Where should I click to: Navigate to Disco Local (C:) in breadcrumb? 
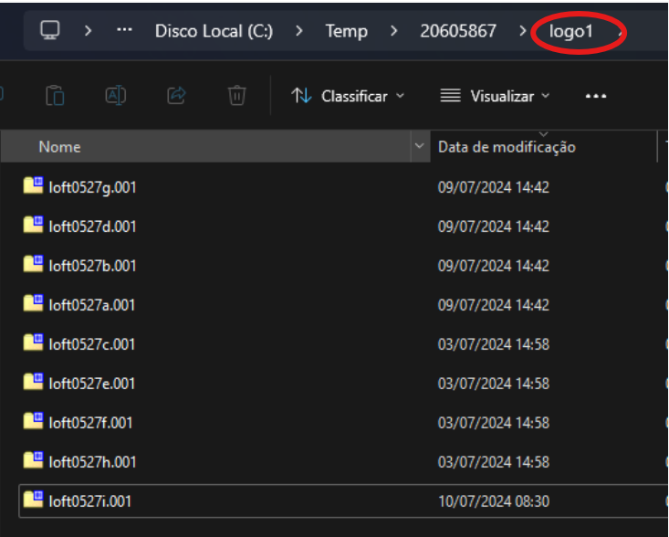pyautogui.click(x=214, y=31)
